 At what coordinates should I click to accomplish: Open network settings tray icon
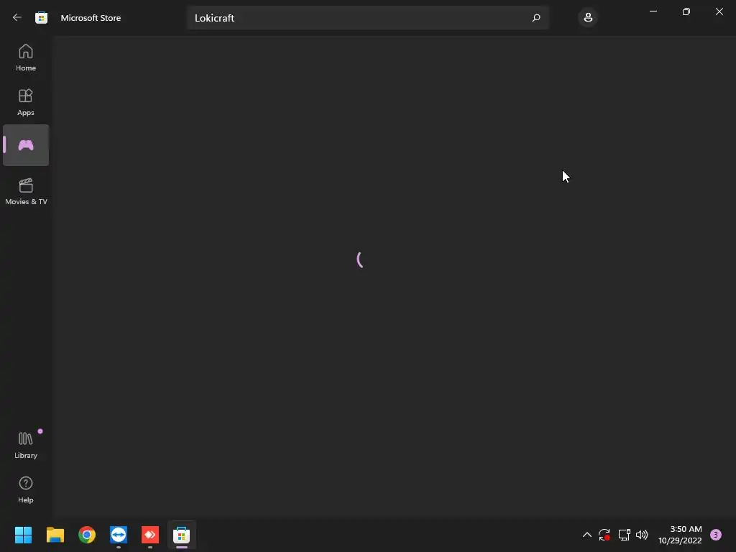pyautogui.click(x=625, y=535)
